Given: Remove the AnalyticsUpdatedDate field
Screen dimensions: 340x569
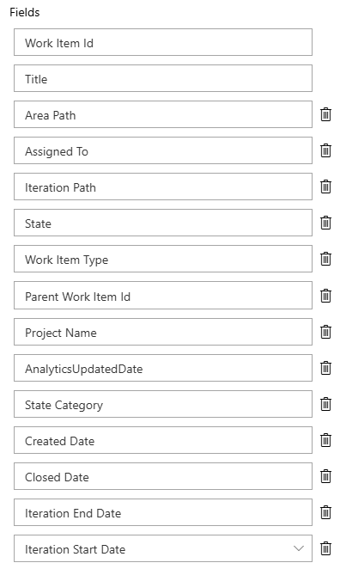Looking at the screenshot, I should (x=325, y=368).
